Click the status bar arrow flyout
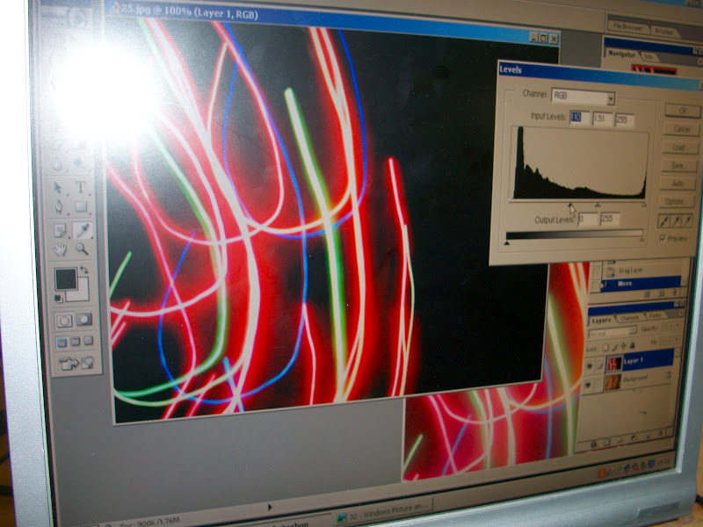The height and width of the screenshot is (527, 703). pyautogui.click(x=270, y=508)
